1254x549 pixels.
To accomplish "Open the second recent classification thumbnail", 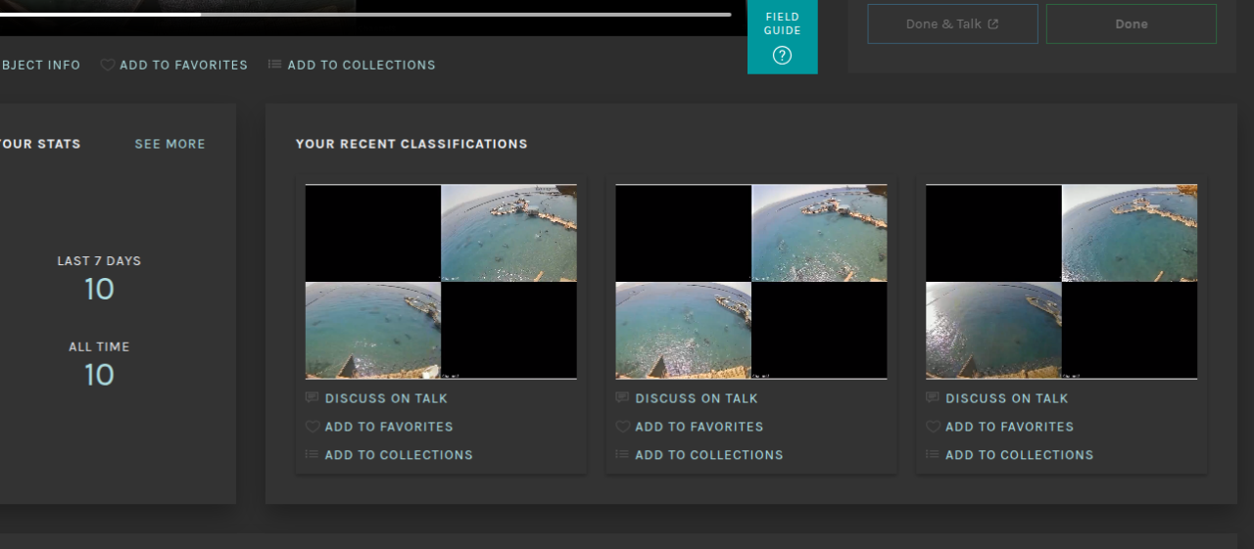I will tap(751, 282).
